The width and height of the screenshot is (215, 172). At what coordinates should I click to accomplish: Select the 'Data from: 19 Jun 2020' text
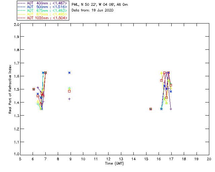(92, 10)
